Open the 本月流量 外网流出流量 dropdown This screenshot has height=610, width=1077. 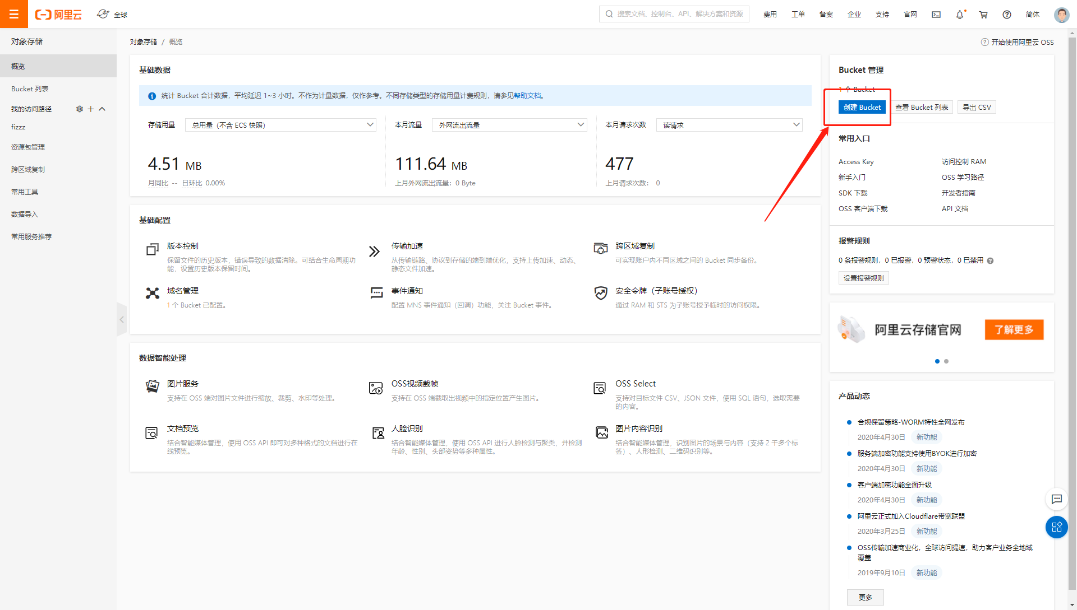pyautogui.click(x=509, y=125)
